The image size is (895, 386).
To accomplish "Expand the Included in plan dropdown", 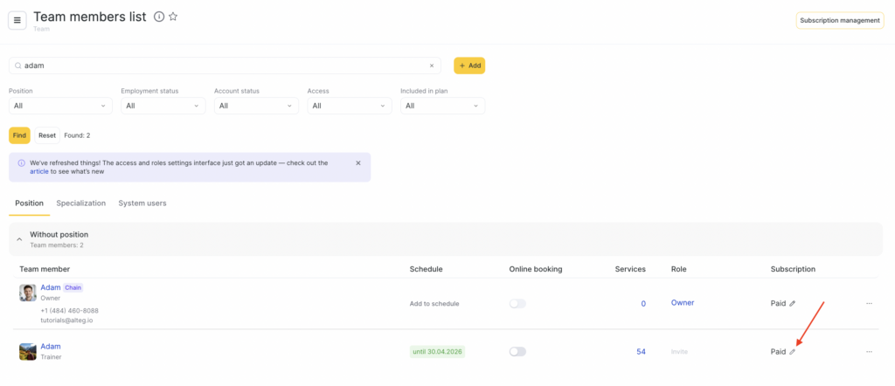I will click(442, 106).
